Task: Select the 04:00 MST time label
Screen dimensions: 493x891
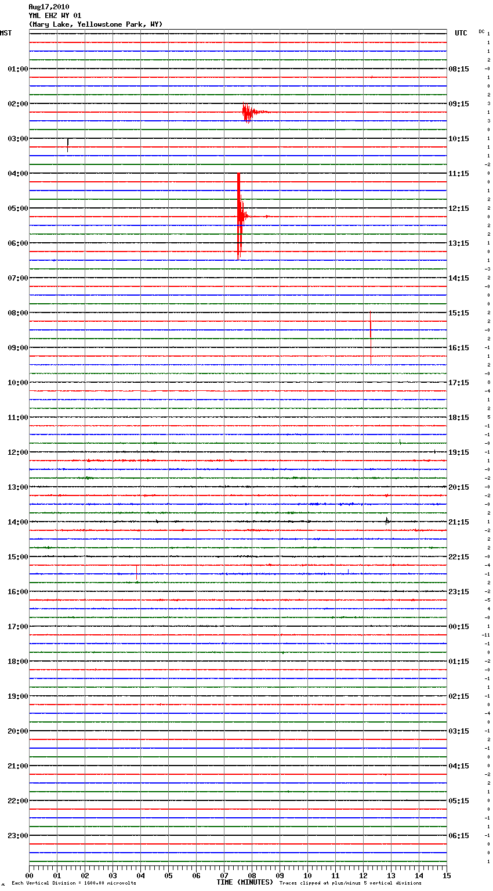Action: pos(17,174)
